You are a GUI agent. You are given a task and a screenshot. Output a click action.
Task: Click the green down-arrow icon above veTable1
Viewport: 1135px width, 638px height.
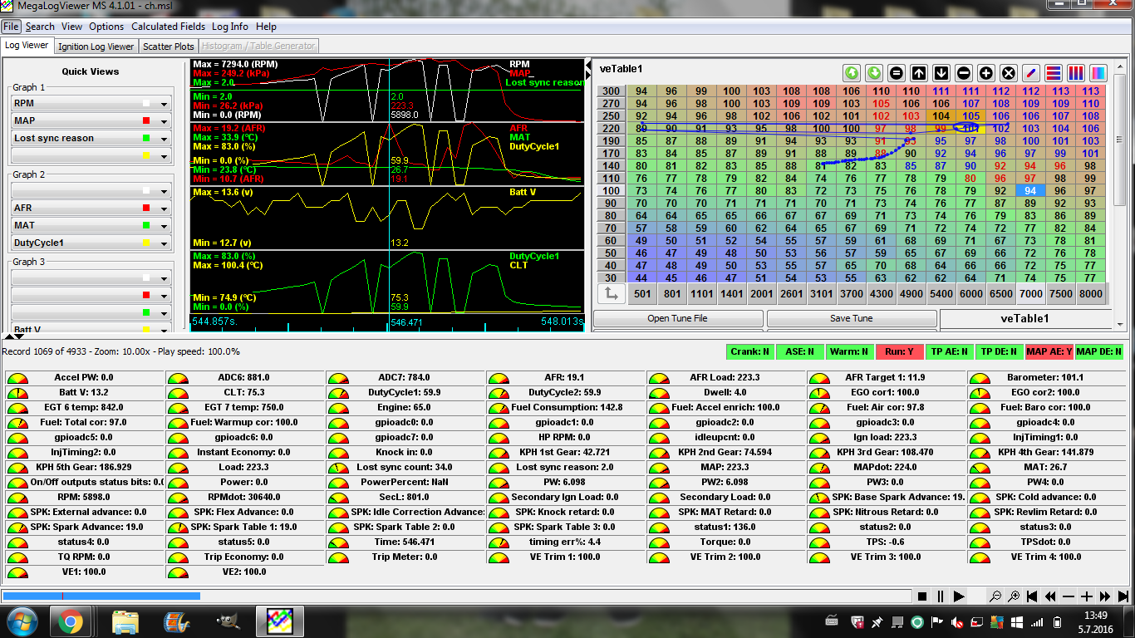(x=874, y=72)
